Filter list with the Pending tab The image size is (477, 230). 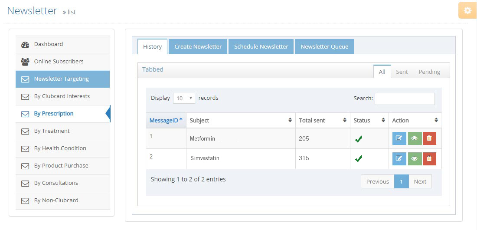point(429,72)
